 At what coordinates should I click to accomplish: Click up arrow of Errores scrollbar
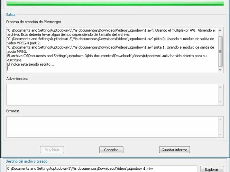click(x=220, y=120)
